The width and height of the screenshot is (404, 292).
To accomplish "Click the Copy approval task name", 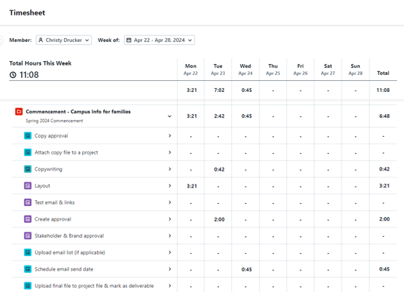I will [51, 136].
